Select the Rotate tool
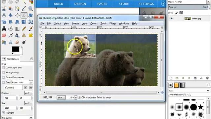Screen dimensions: 211x119 coord(31,15)
